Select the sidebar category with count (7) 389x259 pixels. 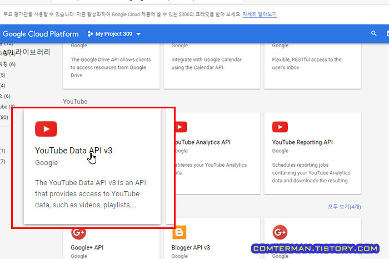tap(3, 162)
